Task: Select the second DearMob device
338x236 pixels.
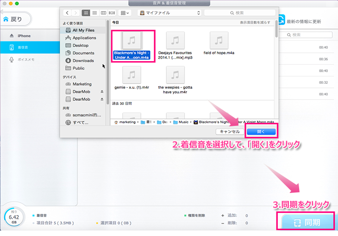Action: [x=81, y=99]
